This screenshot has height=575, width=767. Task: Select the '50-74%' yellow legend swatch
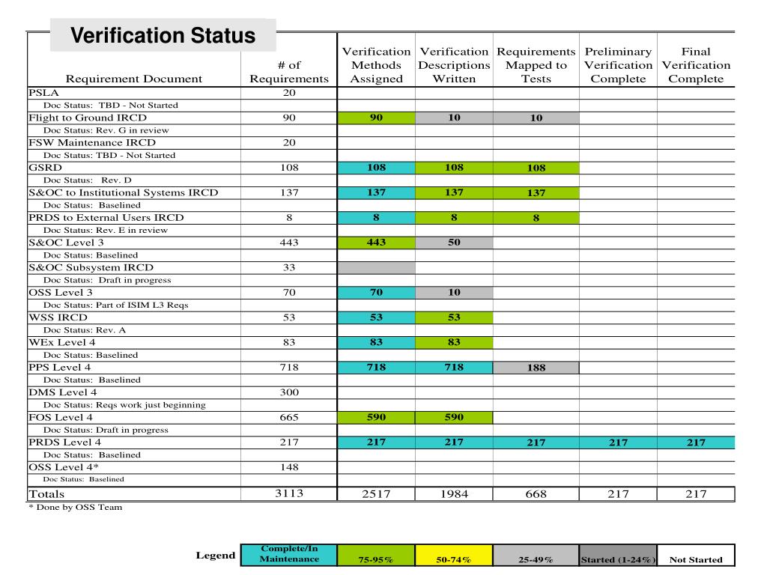[454, 555]
